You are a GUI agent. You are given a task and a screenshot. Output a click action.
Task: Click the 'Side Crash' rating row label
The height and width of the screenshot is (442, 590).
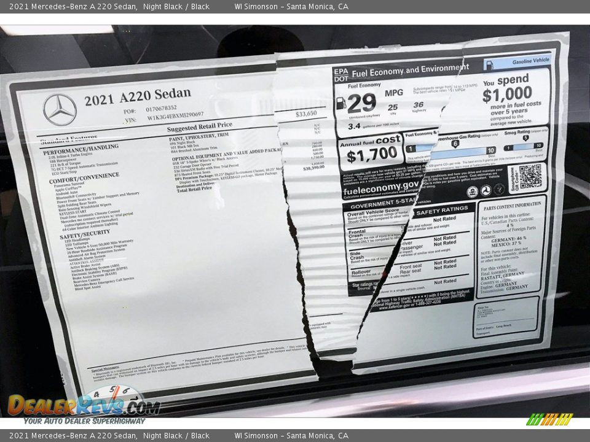tap(356, 255)
